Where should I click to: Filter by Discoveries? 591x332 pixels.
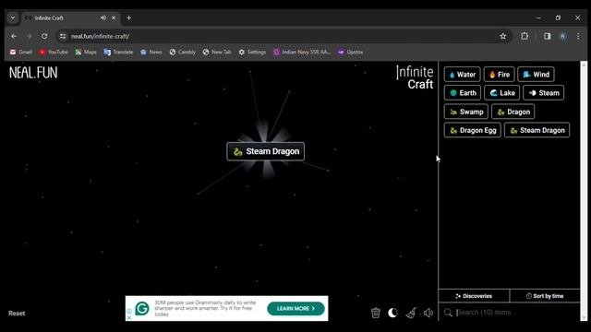tap(474, 296)
